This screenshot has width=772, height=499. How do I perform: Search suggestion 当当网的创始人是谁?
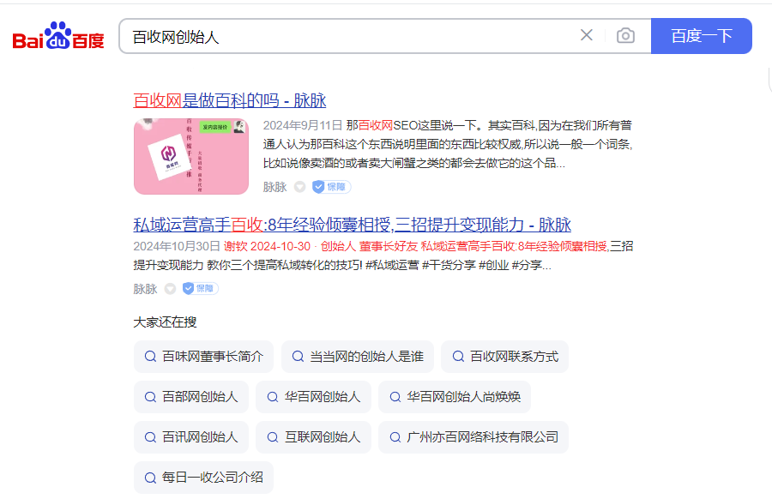coord(358,357)
